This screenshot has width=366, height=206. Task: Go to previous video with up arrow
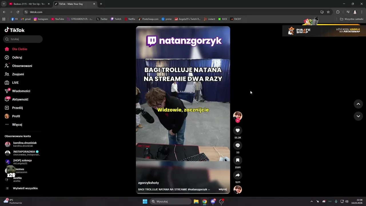(x=358, y=104)
